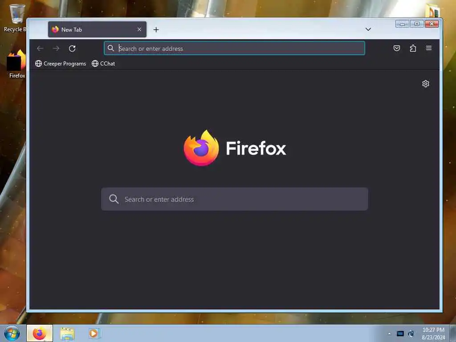Screen dimensions: 456x342
Task: Show hidden tray icons arrow
Action: point(389,334)
